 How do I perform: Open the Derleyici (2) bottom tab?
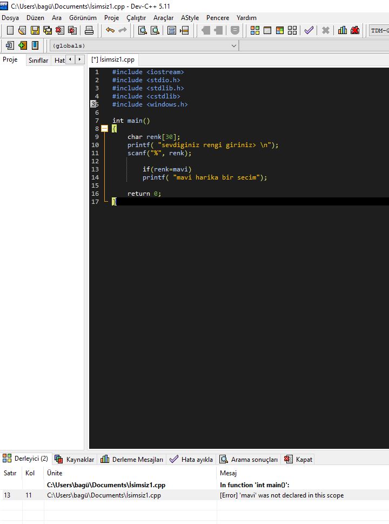point(26,459)
